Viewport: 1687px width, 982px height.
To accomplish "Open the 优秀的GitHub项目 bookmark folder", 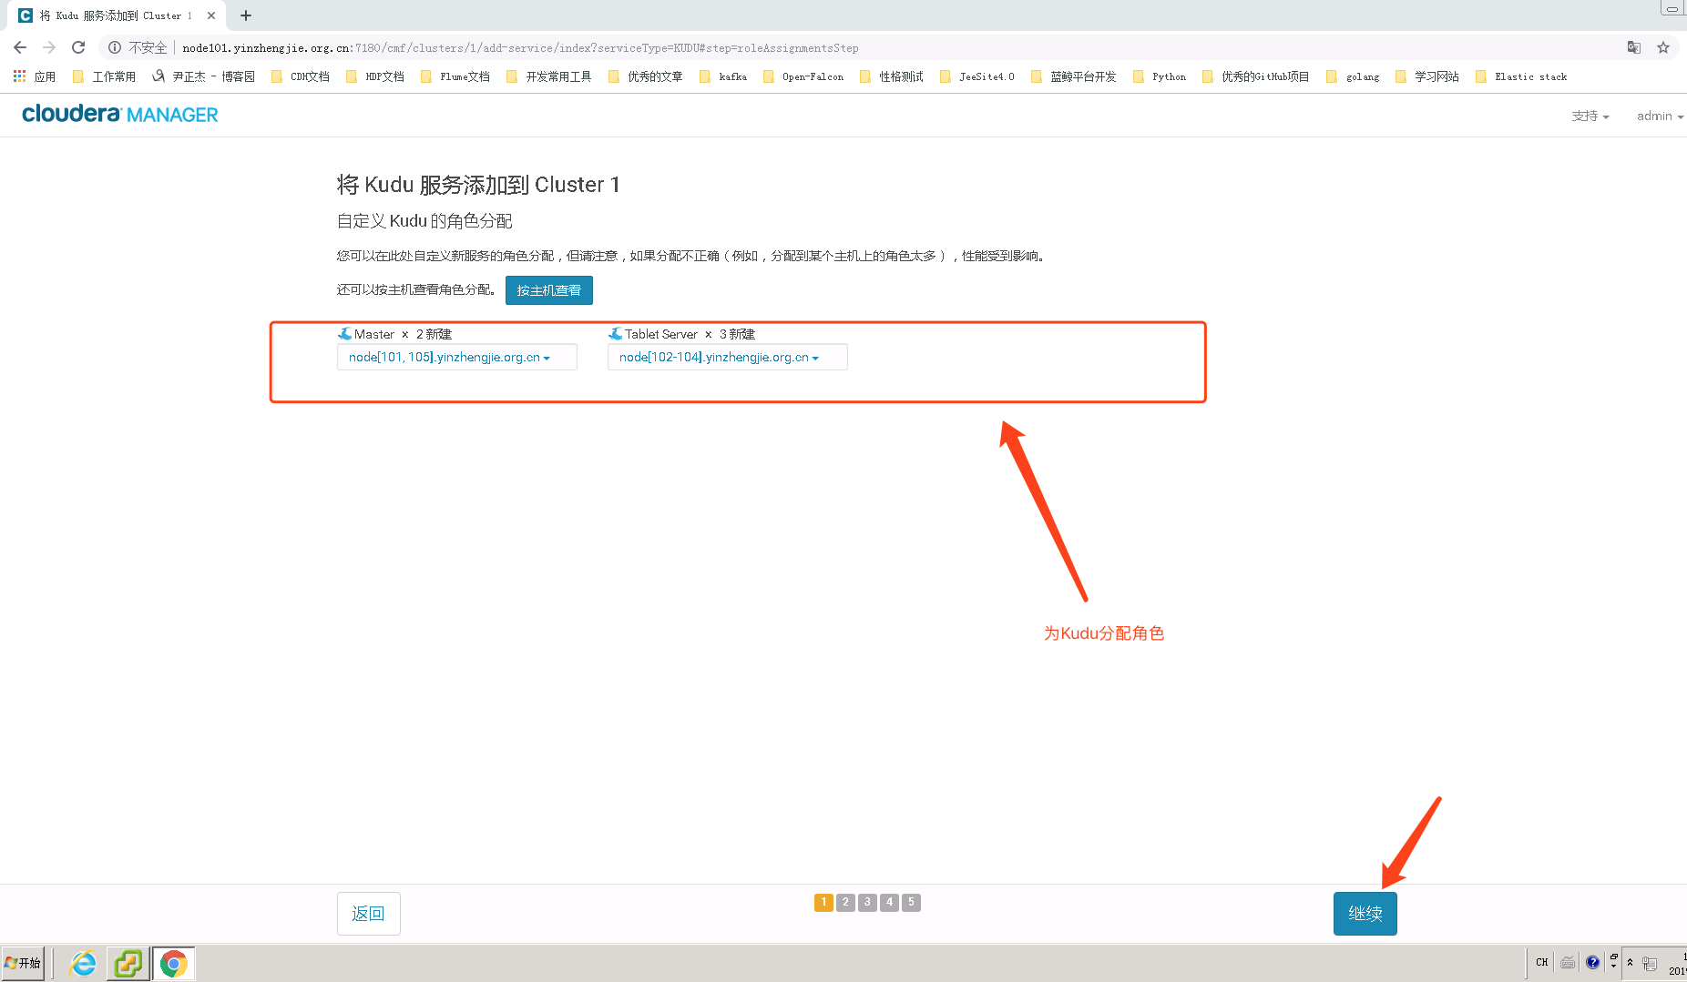I will point(1256,76).
